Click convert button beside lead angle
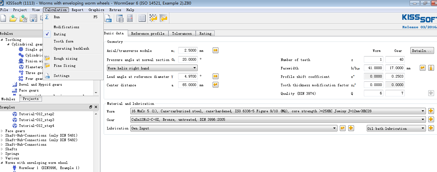 tap(215, 76)
